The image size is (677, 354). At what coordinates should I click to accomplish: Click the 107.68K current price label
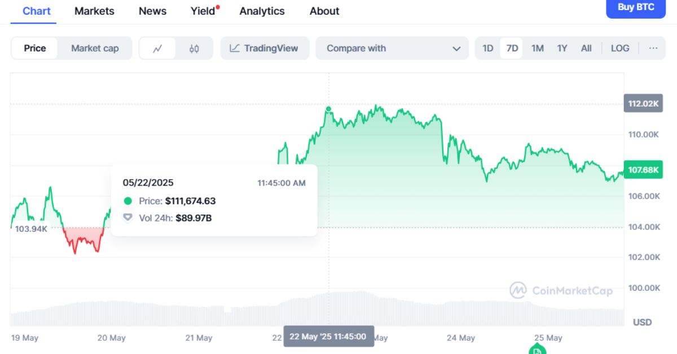(643, 170)
